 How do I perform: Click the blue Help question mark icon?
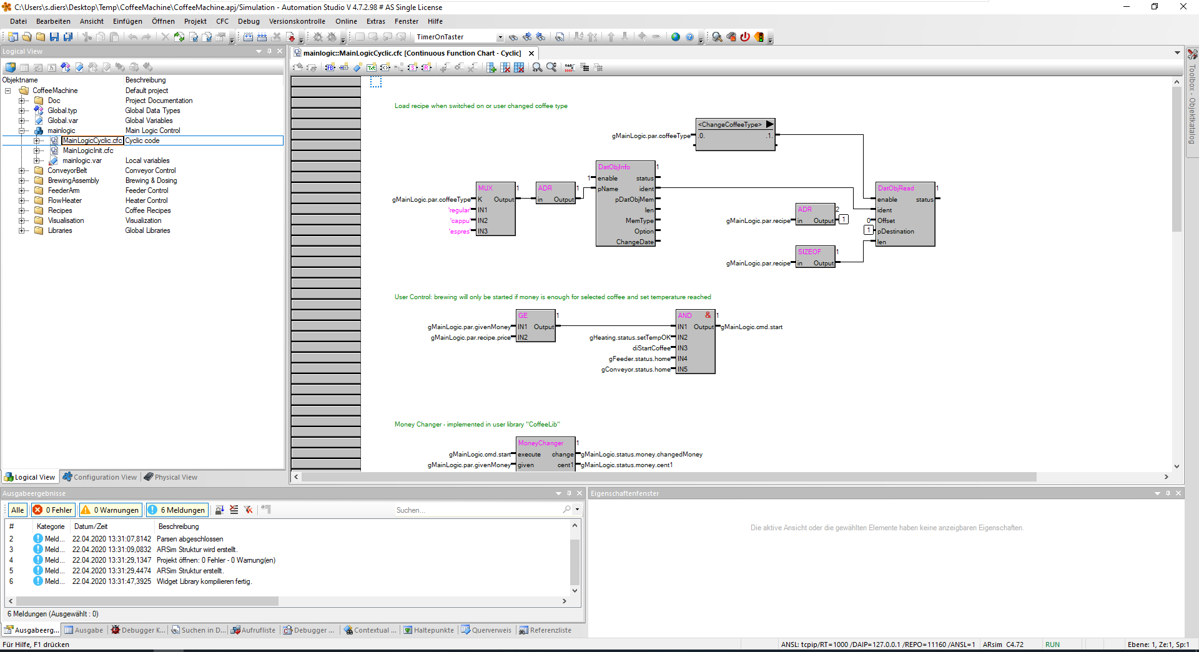689,37
